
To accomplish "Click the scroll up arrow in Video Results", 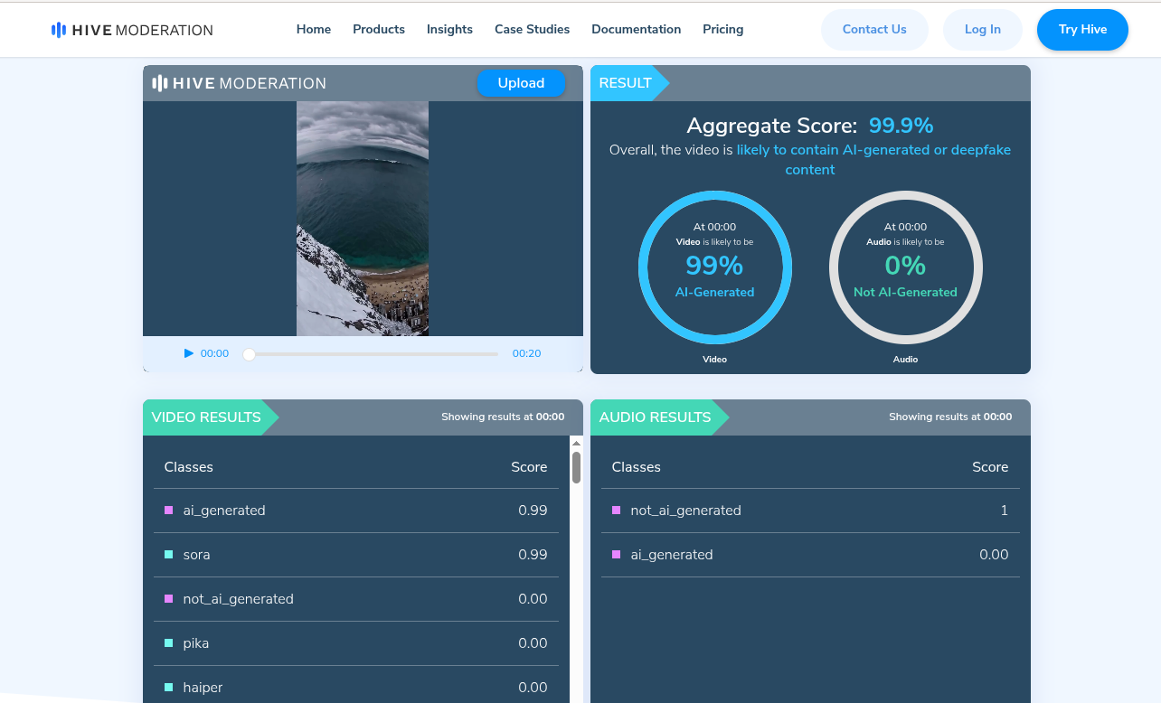I will (576, 443).
